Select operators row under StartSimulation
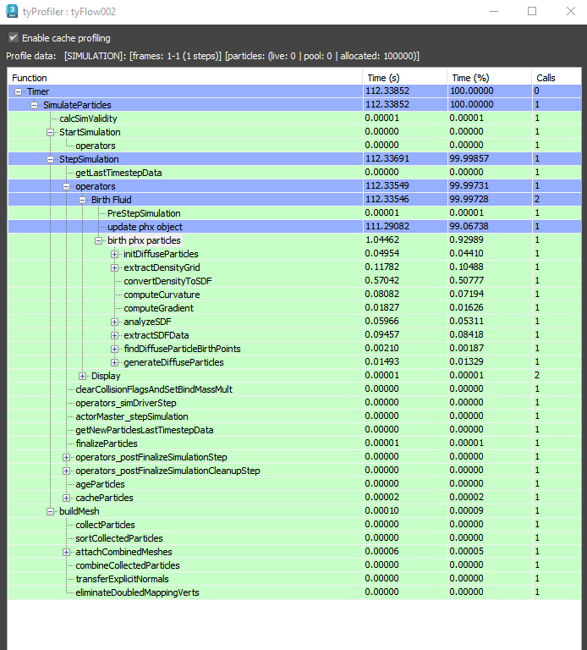 point(294,146)
